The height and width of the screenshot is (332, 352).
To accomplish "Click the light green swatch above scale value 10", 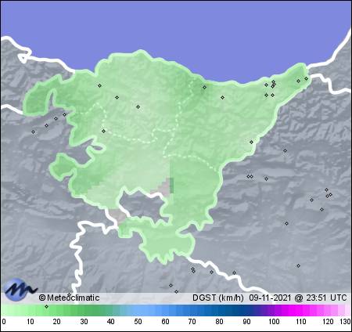I will (31, 311).
